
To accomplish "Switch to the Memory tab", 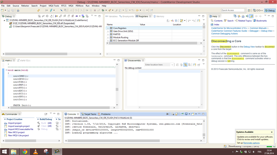I will pos(159,16).
